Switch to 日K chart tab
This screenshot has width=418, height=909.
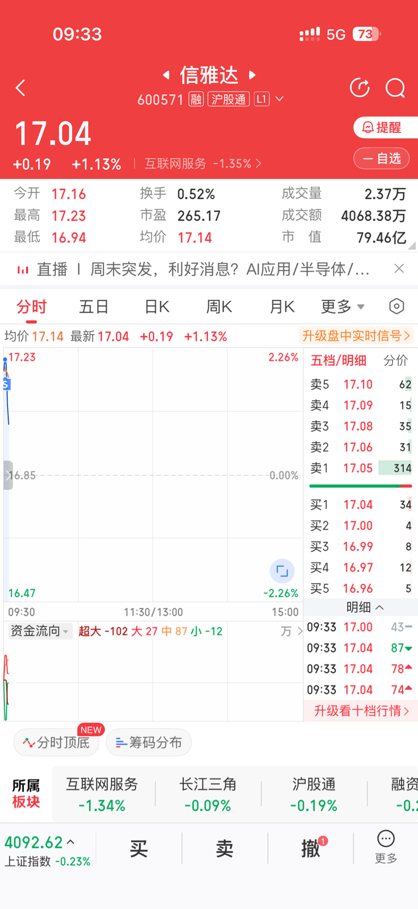(157, 307)
